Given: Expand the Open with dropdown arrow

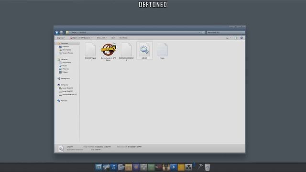Looking at the screenshot, I should point(92,38).
